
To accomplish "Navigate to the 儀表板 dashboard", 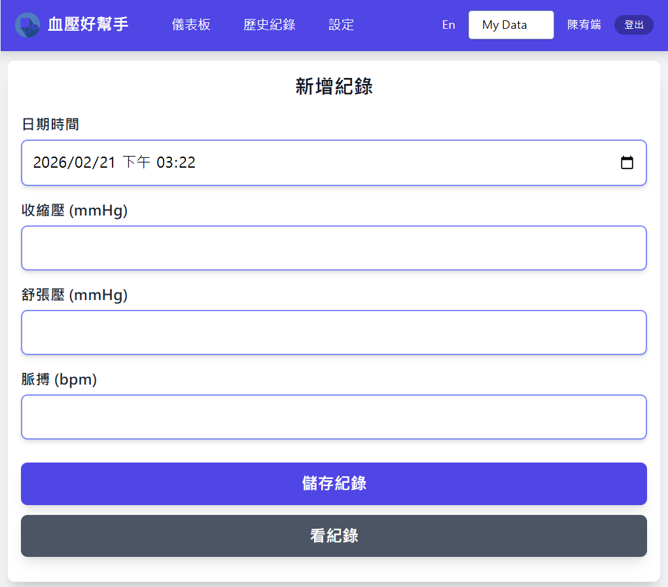I will (x=191, y=25).
